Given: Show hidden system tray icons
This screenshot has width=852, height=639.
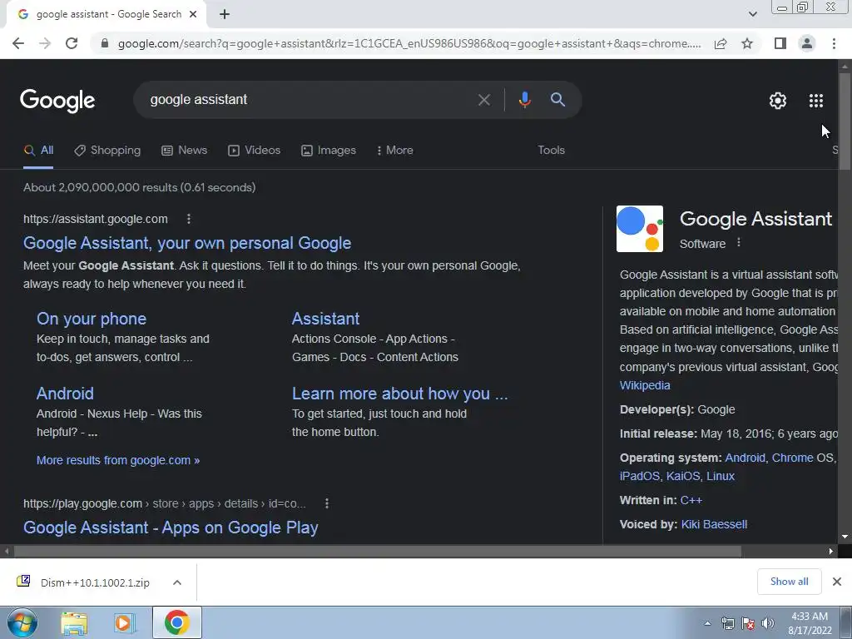Looking at the screenshot, I should coord(707,623).
